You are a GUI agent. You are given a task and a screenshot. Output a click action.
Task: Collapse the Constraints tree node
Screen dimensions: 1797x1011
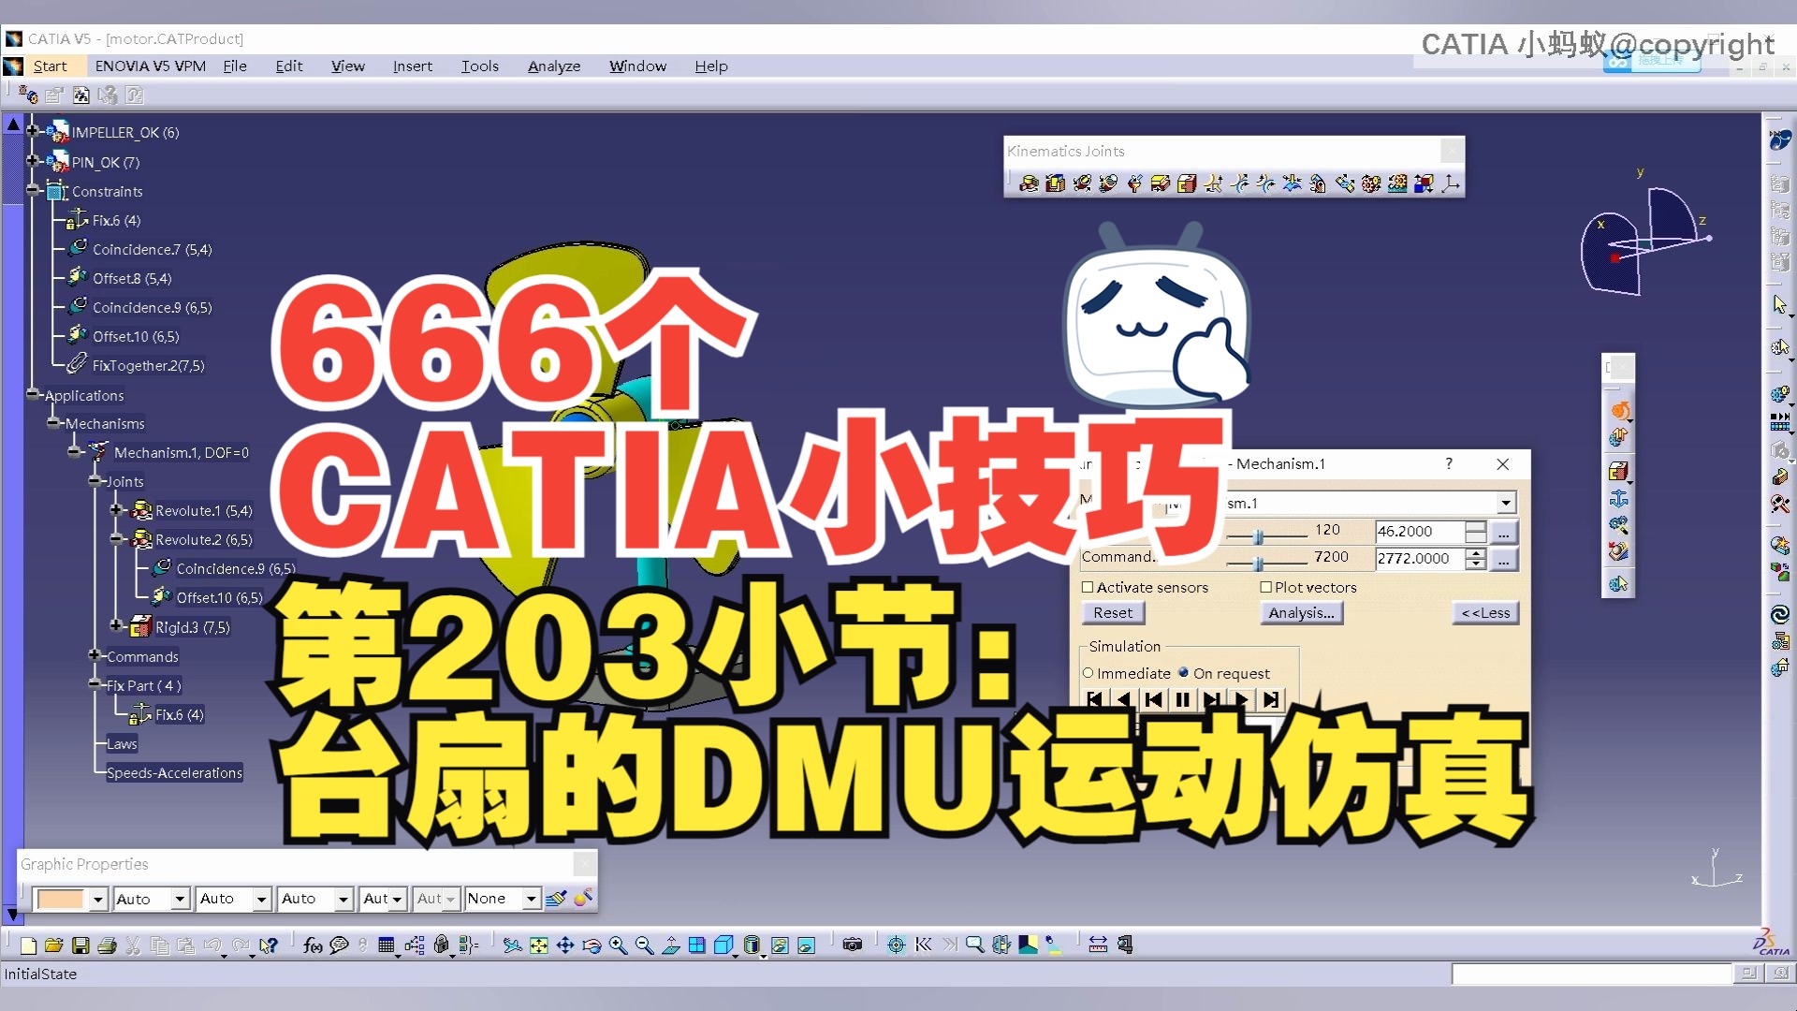33,191
